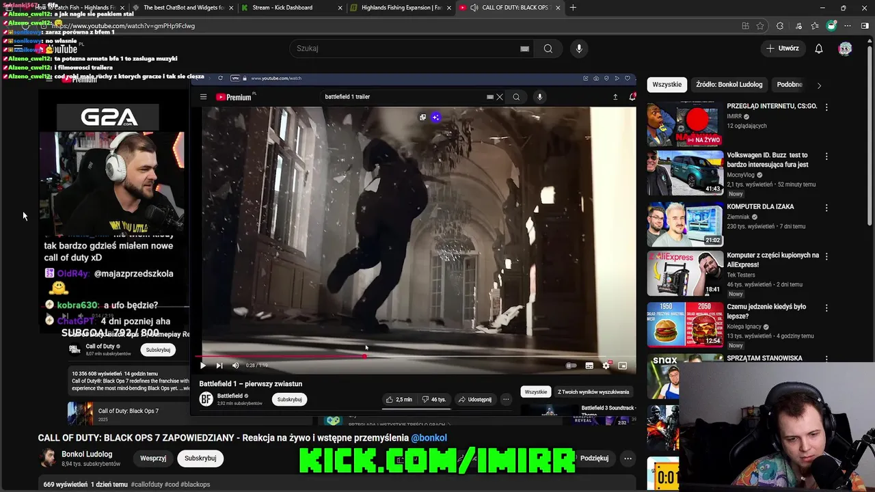Toggle autoplay switch in embedded player

(x=571, y=366)
